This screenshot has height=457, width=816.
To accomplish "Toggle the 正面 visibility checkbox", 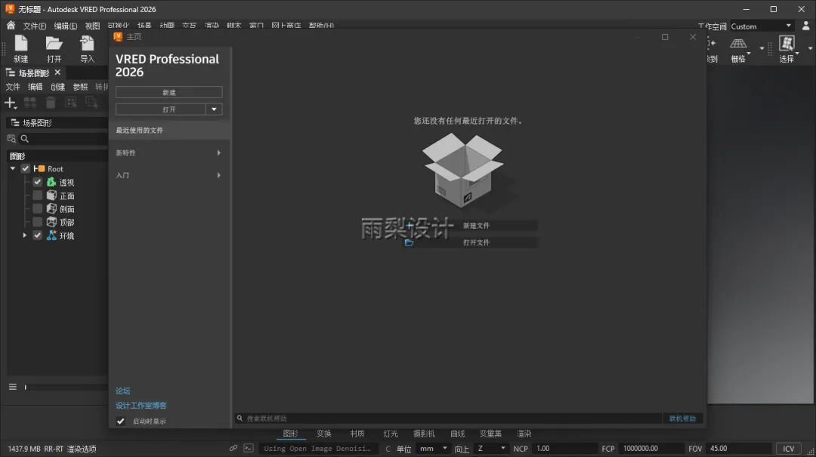I will [38, 195].
